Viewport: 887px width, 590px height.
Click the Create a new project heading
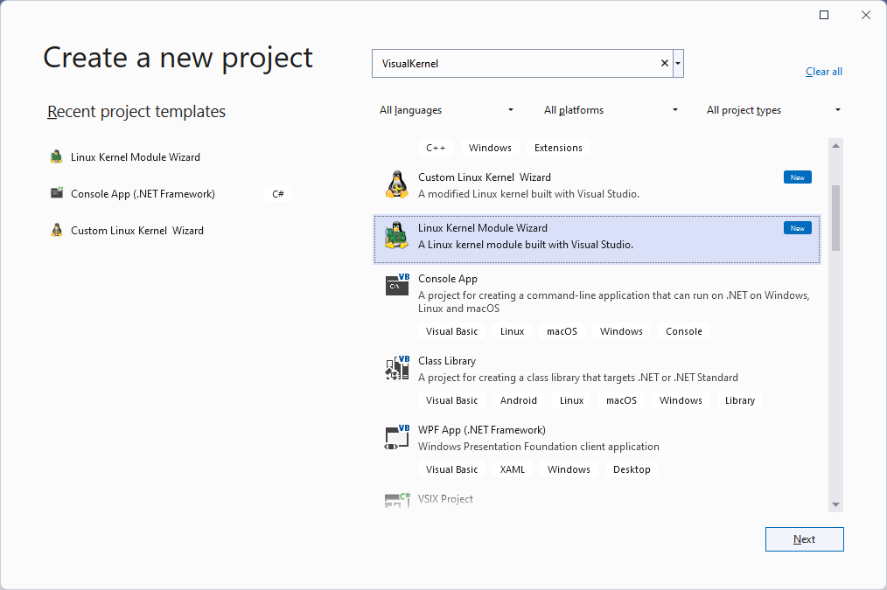coord(178,59)
